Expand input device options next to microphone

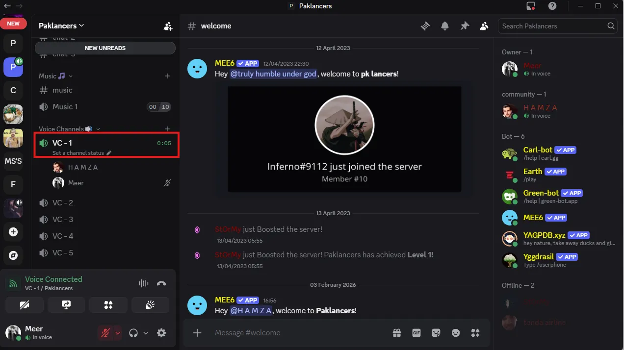coord(118,333)
